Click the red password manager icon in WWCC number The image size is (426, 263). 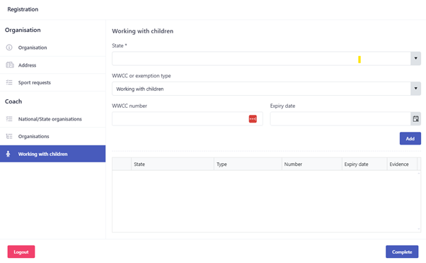pyautogui.click(x=253, y=118)
